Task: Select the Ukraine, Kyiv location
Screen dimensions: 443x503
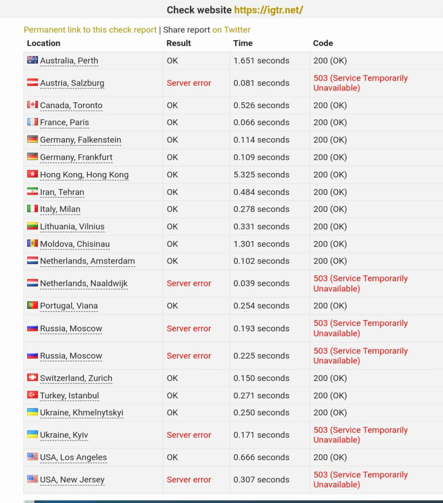Action: point(64,435)
